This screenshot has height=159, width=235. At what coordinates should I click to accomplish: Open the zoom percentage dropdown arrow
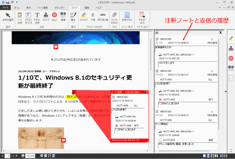[x=38, y=156]
